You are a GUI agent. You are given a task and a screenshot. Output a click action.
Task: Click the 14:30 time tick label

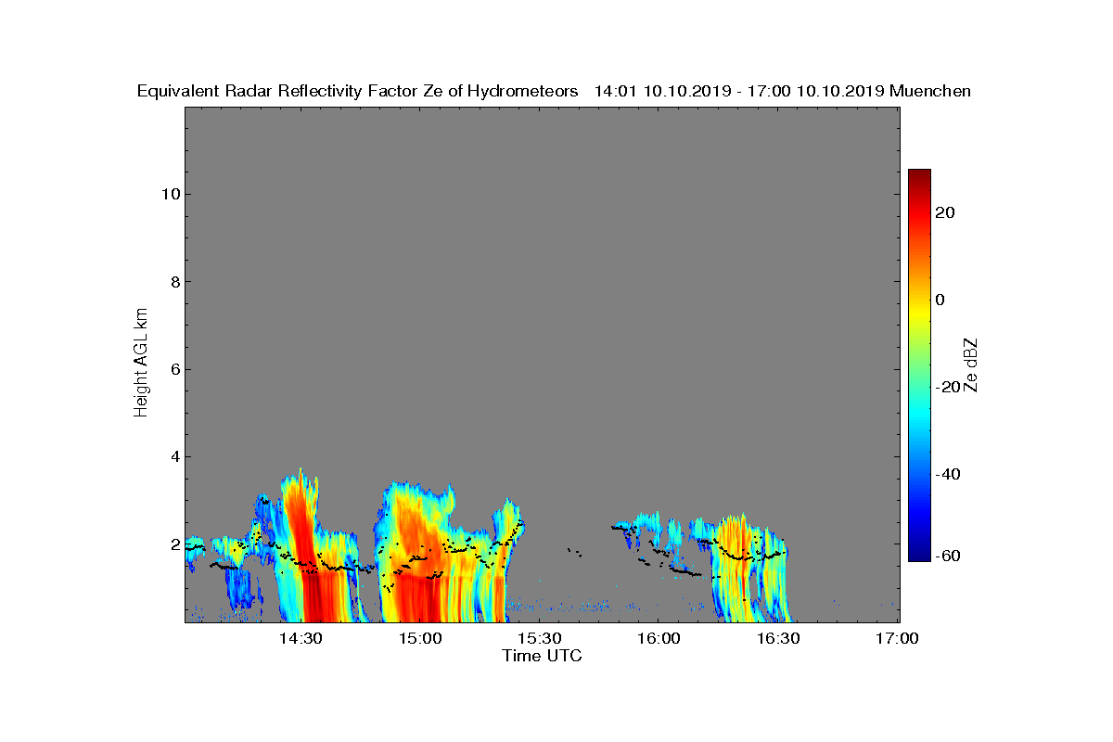(301, 639)
